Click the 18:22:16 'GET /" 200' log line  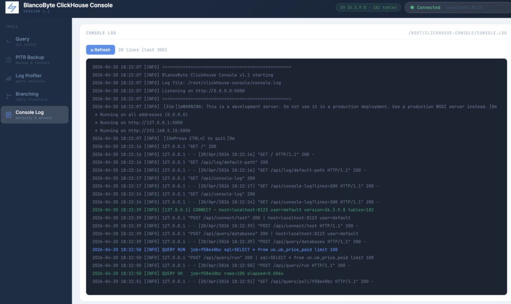tap(154, 146)
